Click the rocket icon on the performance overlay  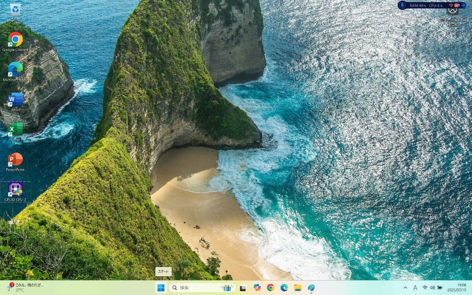403,5
